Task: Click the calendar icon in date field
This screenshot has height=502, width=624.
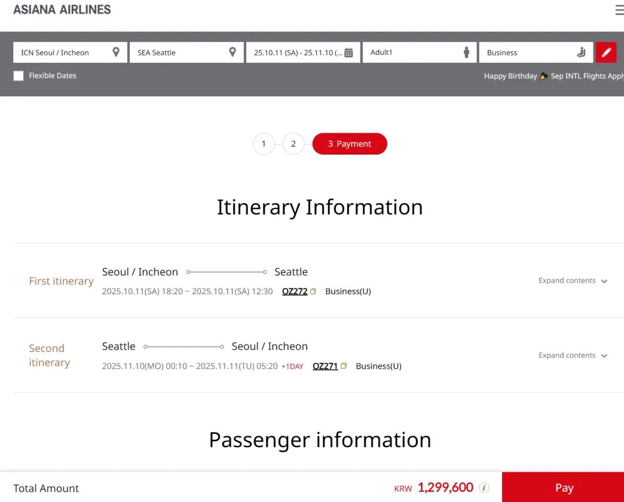Action: point(348,53)
